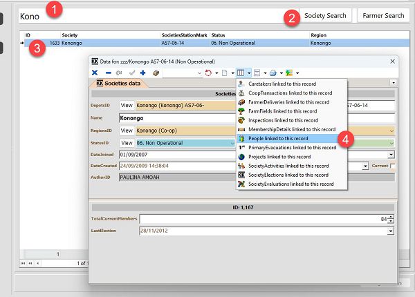The image size is (415, 297).
Task: Click the table grid linked-records icon
Action: click(241, 73)
